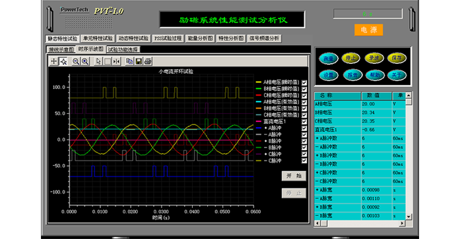Toggle -C脉冲 trace checkbox
Viewport: 462px width, 239px height.
point(304,161)
